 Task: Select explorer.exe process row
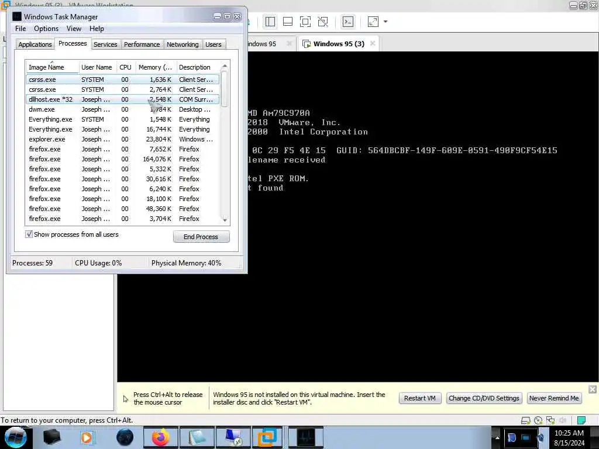coord(123,139)
